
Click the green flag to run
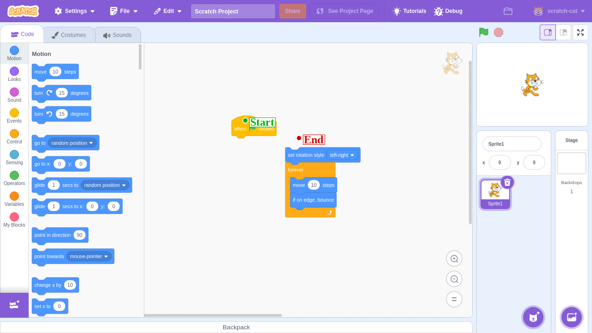pos(484,32)
